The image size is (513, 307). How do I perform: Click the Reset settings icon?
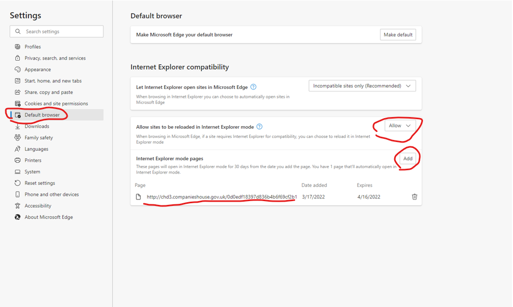pyautogui.click(x=18, y=183)
